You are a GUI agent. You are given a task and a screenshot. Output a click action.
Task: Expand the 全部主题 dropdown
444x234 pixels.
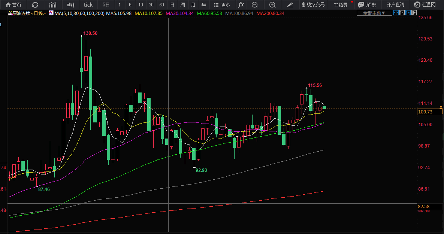[x=374, y=13]
